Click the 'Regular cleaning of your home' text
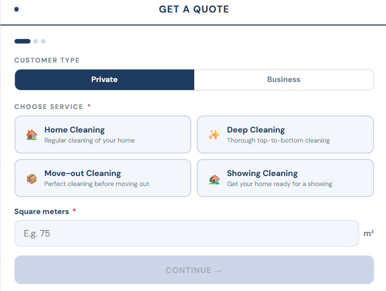 coord(89,140)
